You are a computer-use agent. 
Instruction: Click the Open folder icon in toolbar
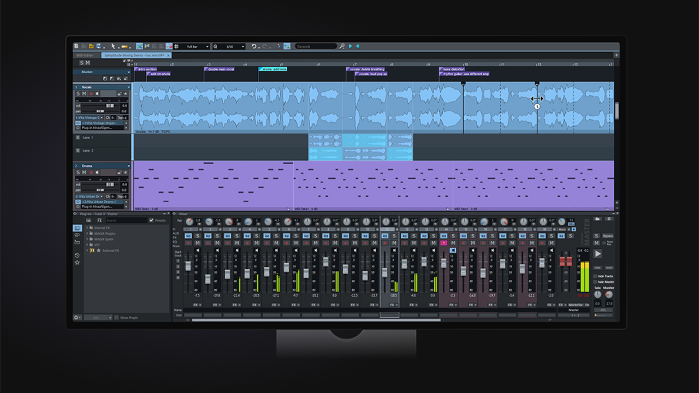91,46
